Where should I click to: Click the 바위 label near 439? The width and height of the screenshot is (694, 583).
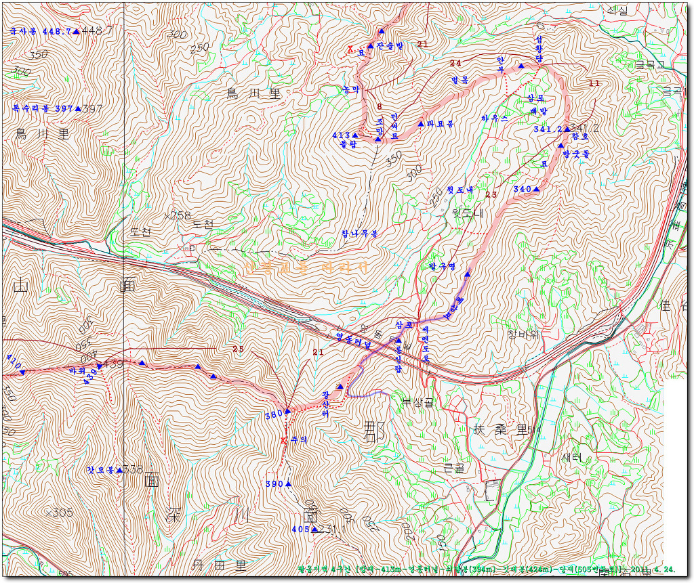coord(77,370)
